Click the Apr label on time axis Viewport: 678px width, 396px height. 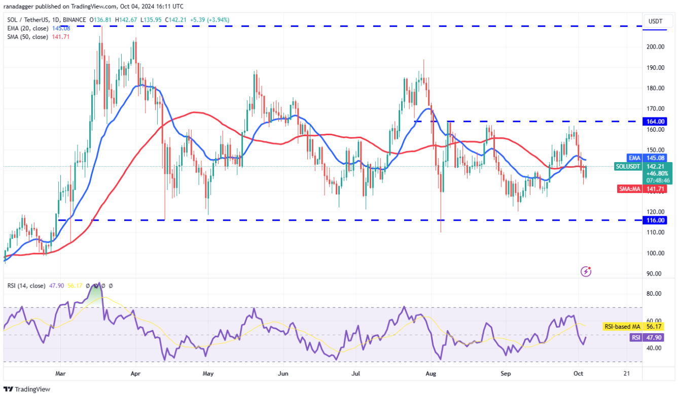point(135,373)
